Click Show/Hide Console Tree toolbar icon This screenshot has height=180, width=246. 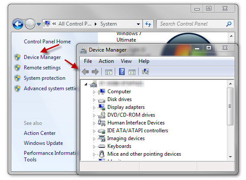[x=109, y=72]
